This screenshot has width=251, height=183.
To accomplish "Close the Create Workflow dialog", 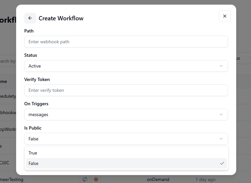I will pyautogui.click(x=224, y=16).
